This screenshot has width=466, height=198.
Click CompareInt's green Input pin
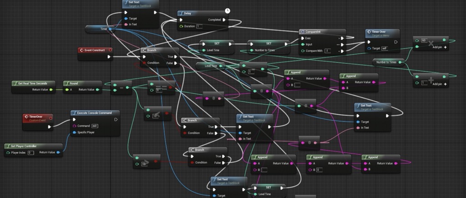[303, 45]
